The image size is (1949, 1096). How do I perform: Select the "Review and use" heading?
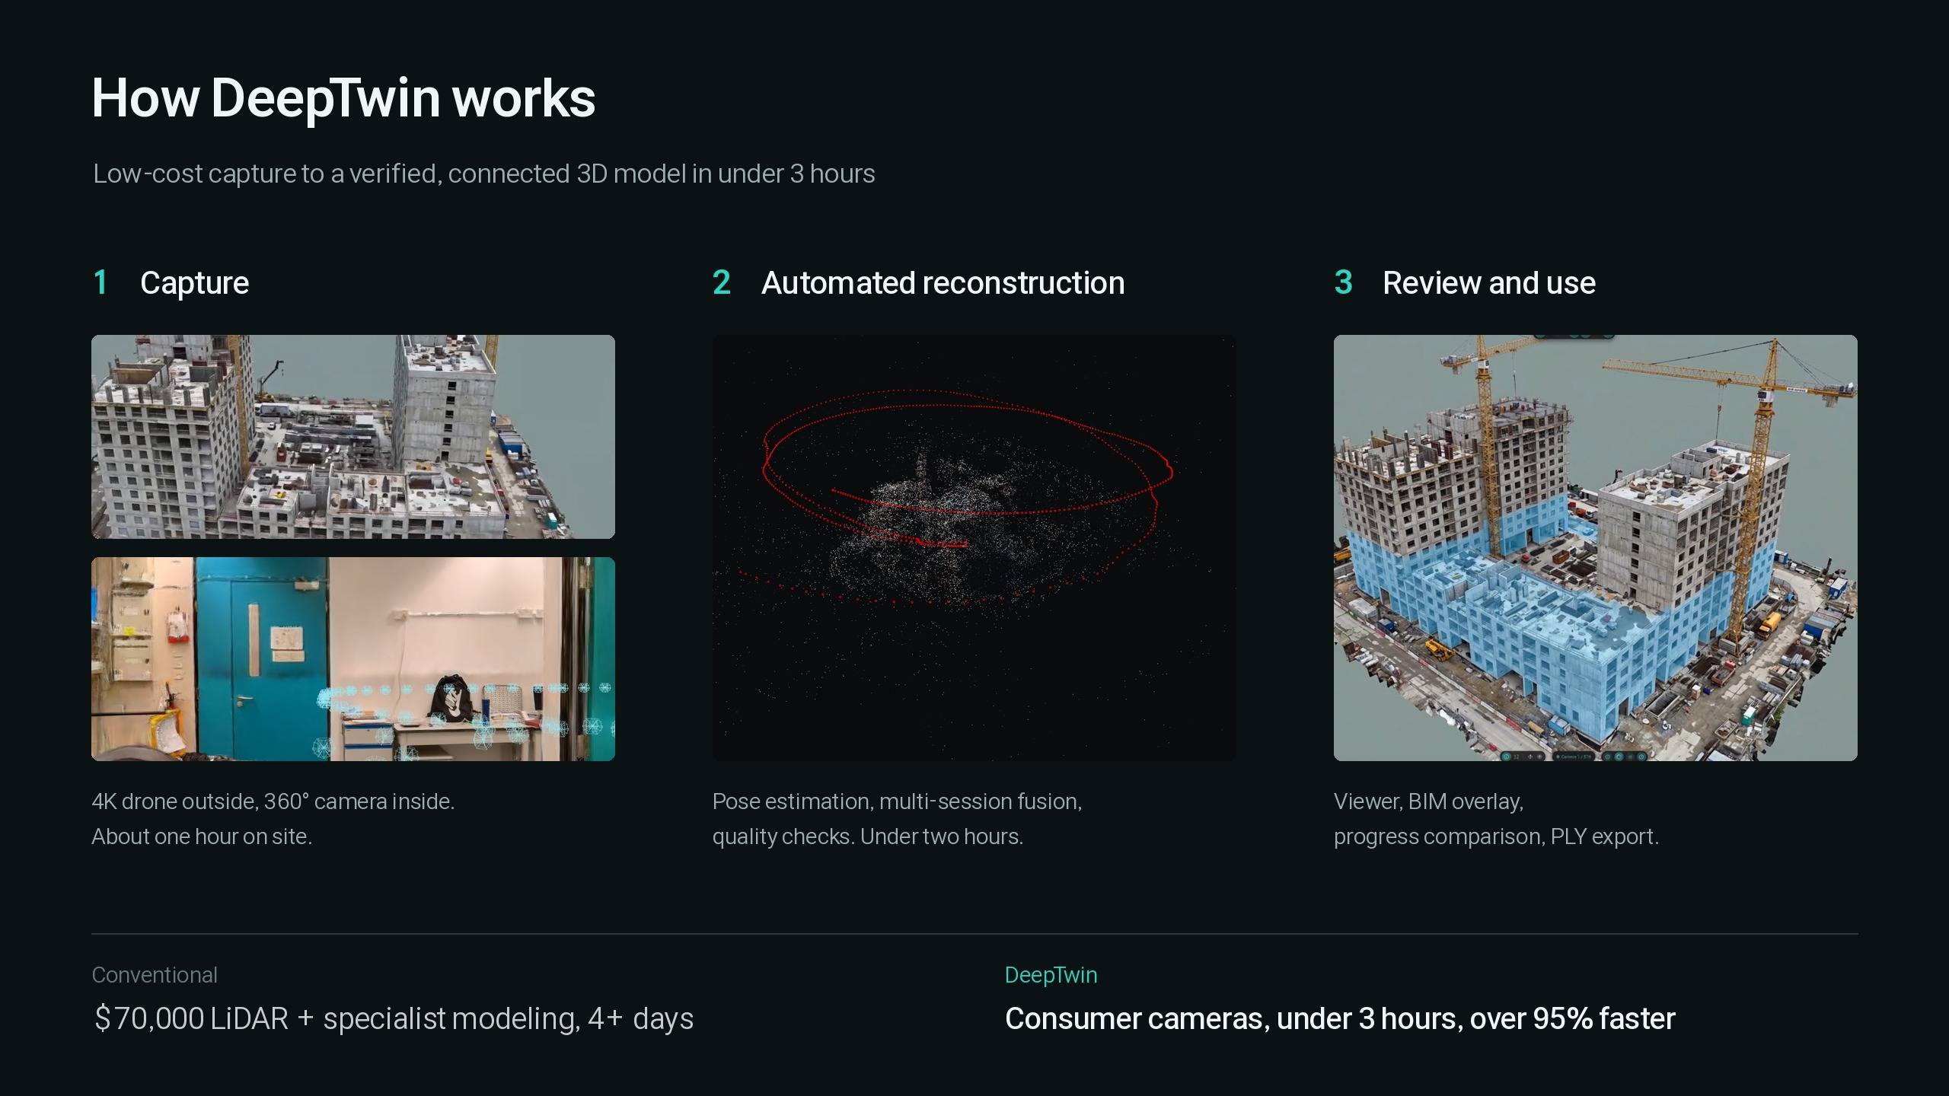1489,283
